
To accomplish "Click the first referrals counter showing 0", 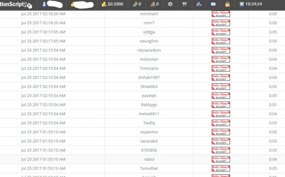I will [137, 4].
